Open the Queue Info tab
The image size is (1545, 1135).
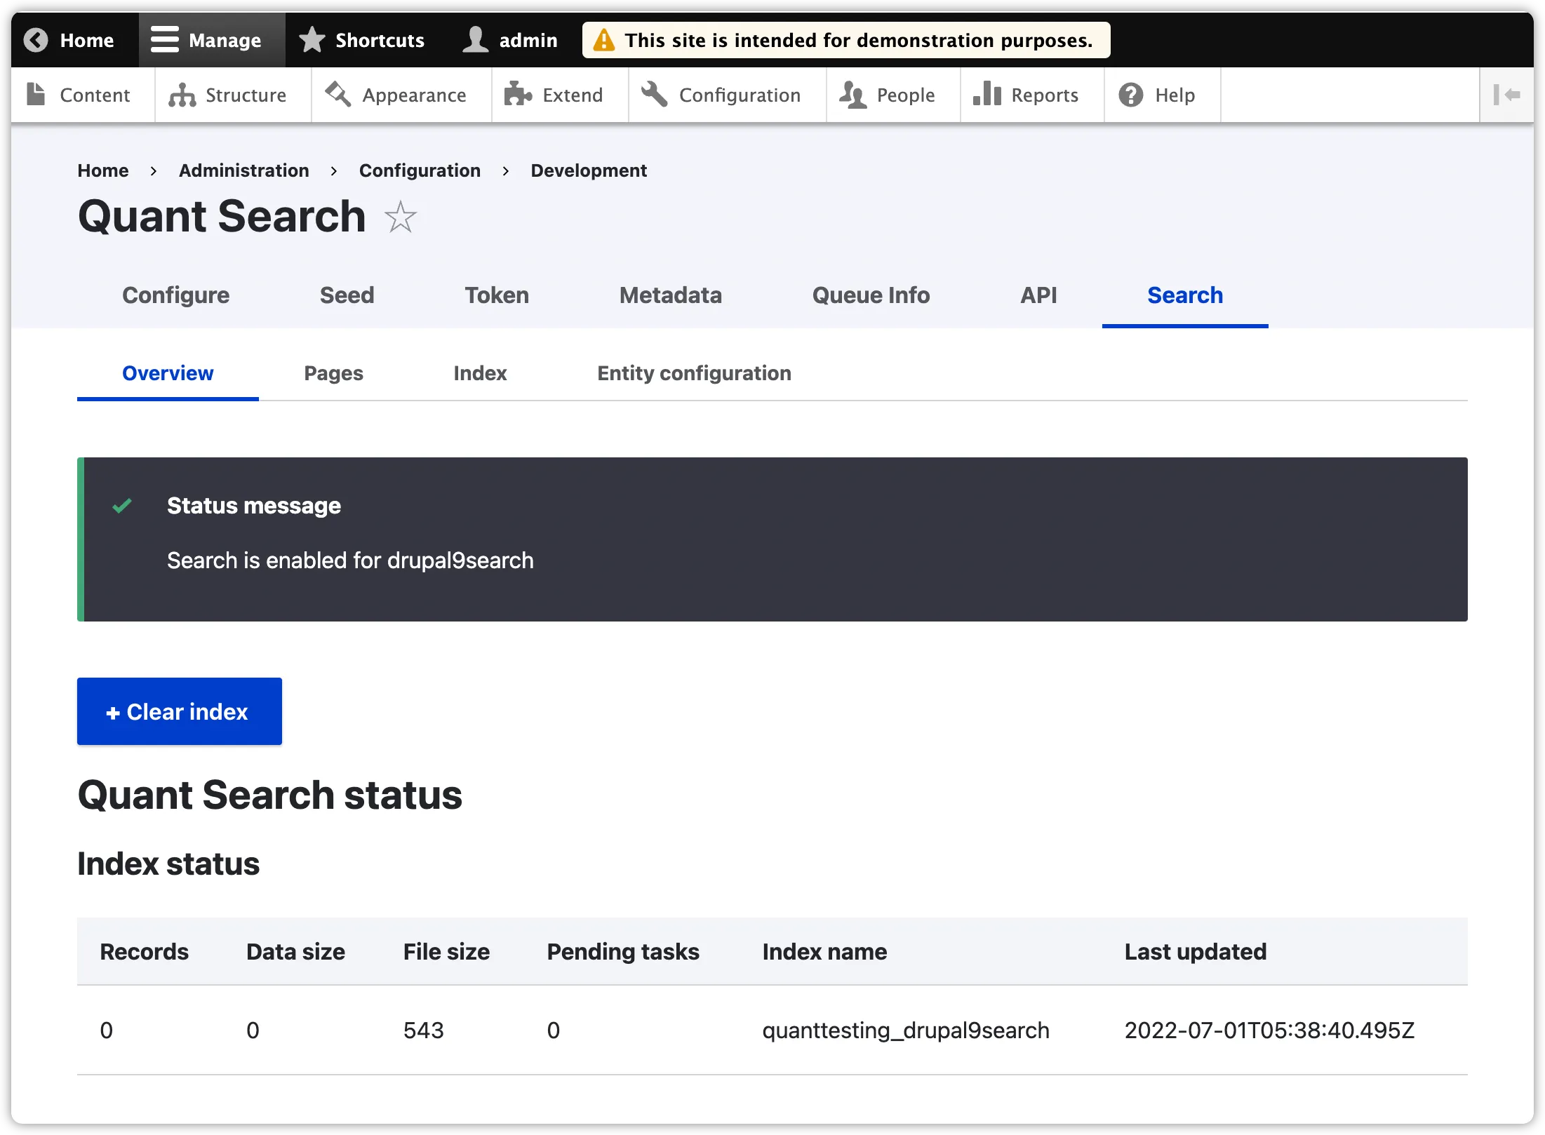871,295
